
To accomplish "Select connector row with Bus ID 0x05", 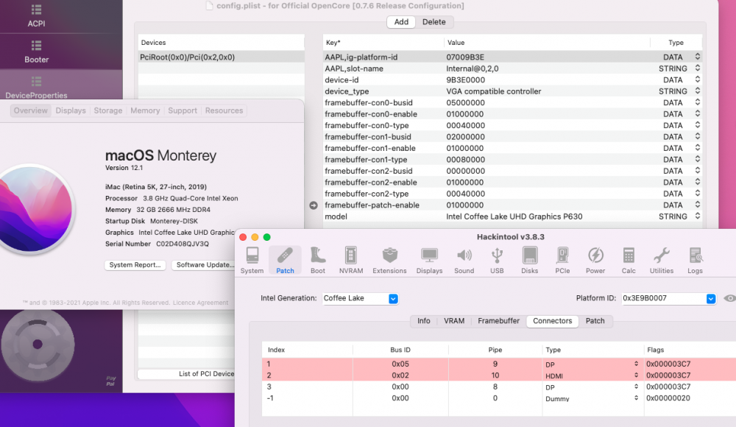I will 499,364.
